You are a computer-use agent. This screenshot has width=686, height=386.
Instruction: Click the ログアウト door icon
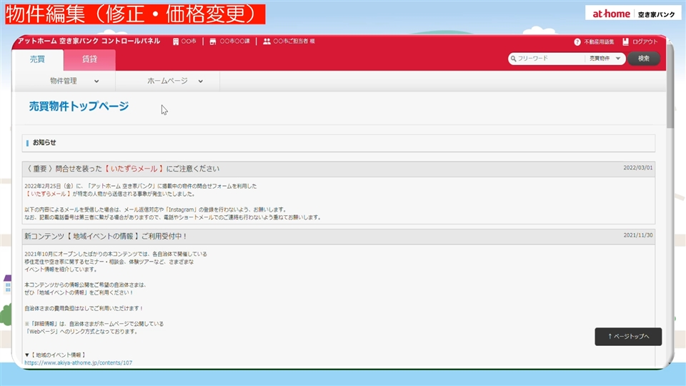(626, 41)
